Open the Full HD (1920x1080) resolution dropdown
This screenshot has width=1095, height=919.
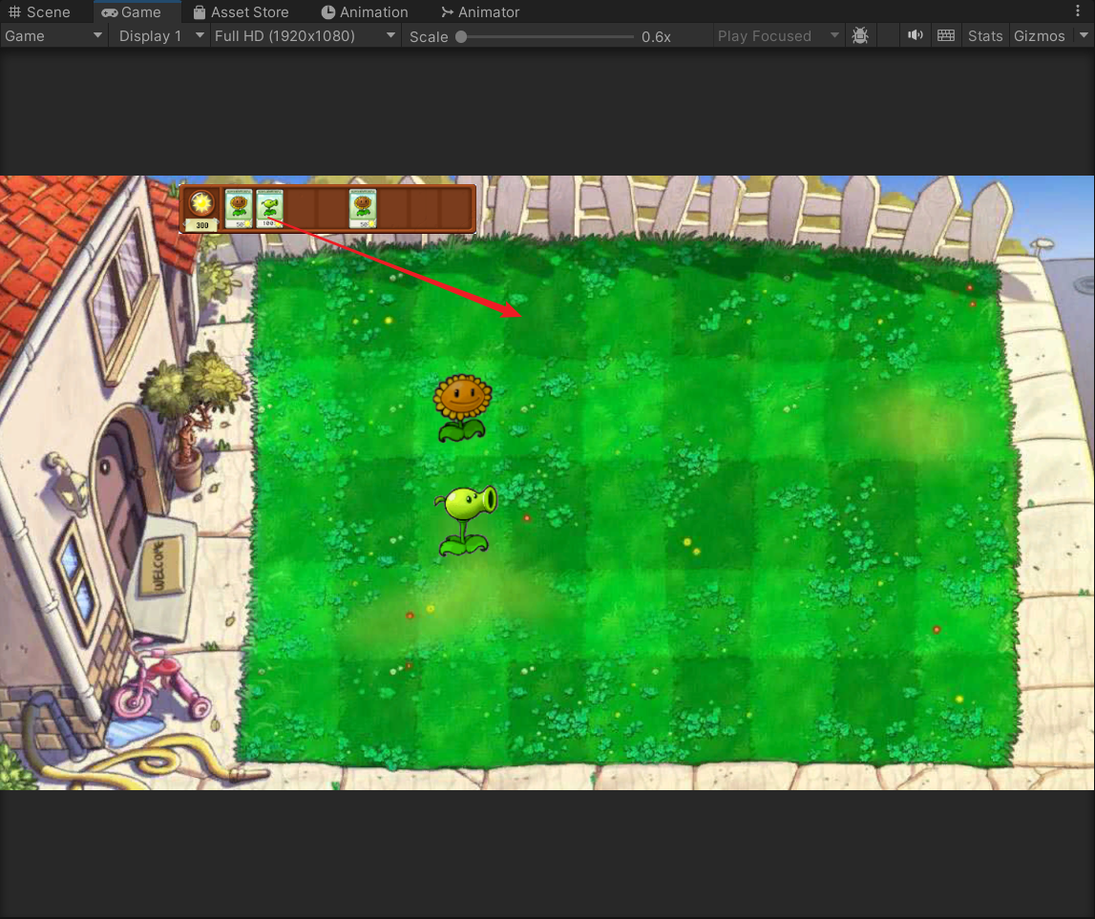(305, 35)
